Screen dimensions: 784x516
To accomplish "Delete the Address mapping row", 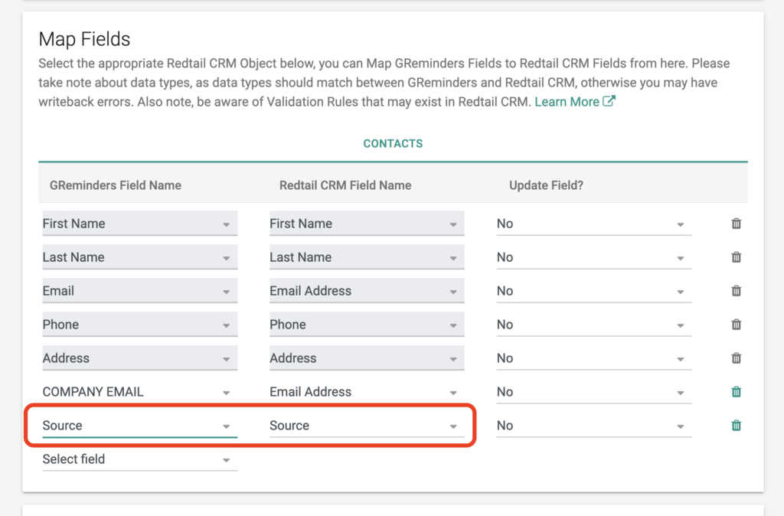I will [736, 358].
